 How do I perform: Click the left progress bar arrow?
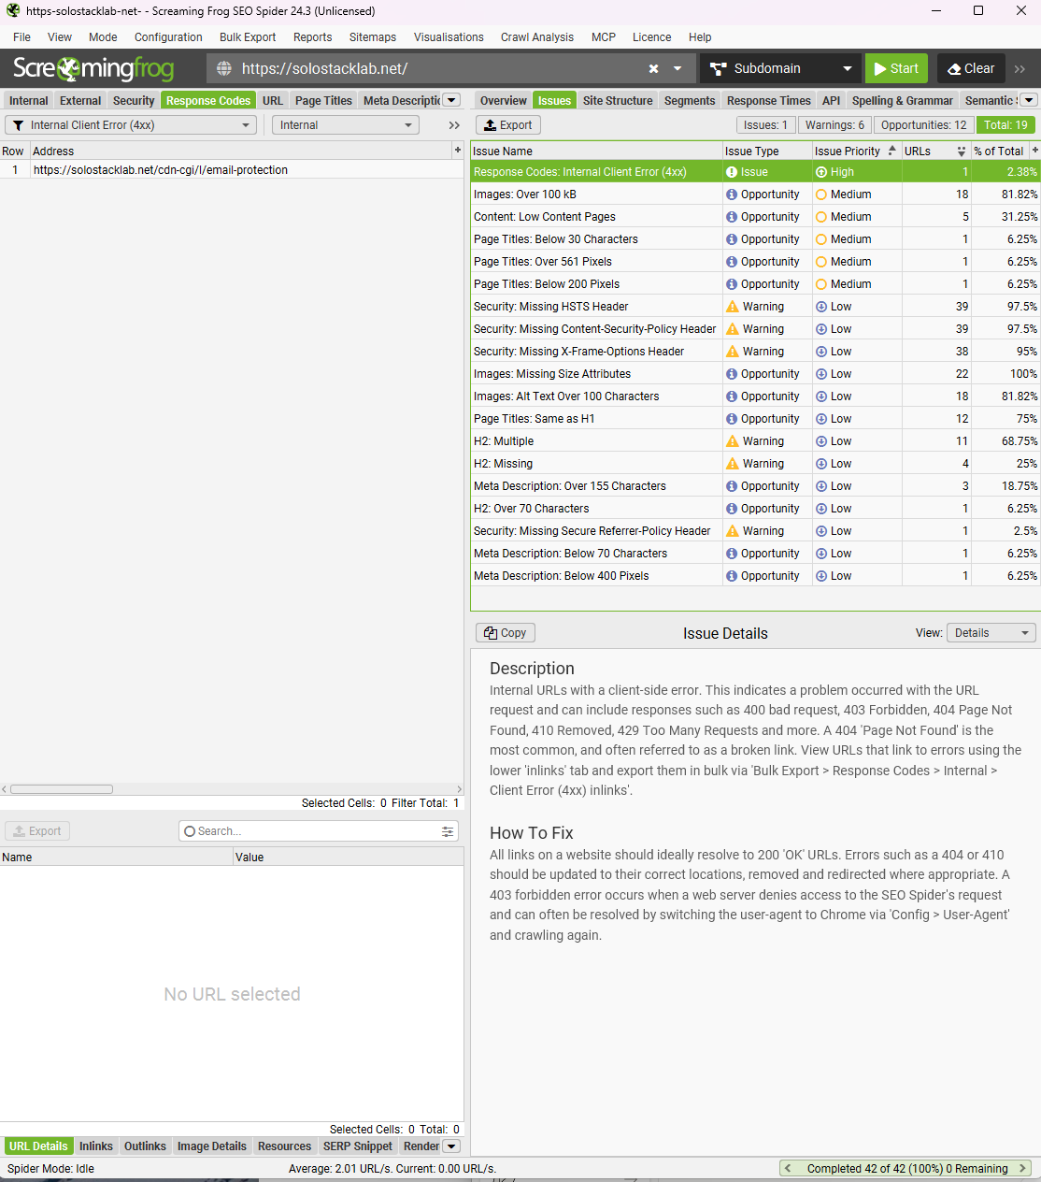pos(788,1169)
